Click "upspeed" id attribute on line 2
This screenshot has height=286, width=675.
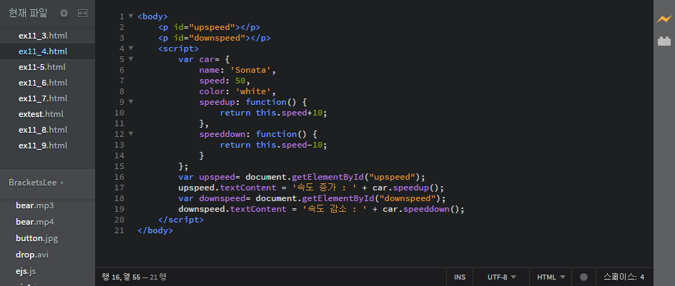[x=212, y=27]
